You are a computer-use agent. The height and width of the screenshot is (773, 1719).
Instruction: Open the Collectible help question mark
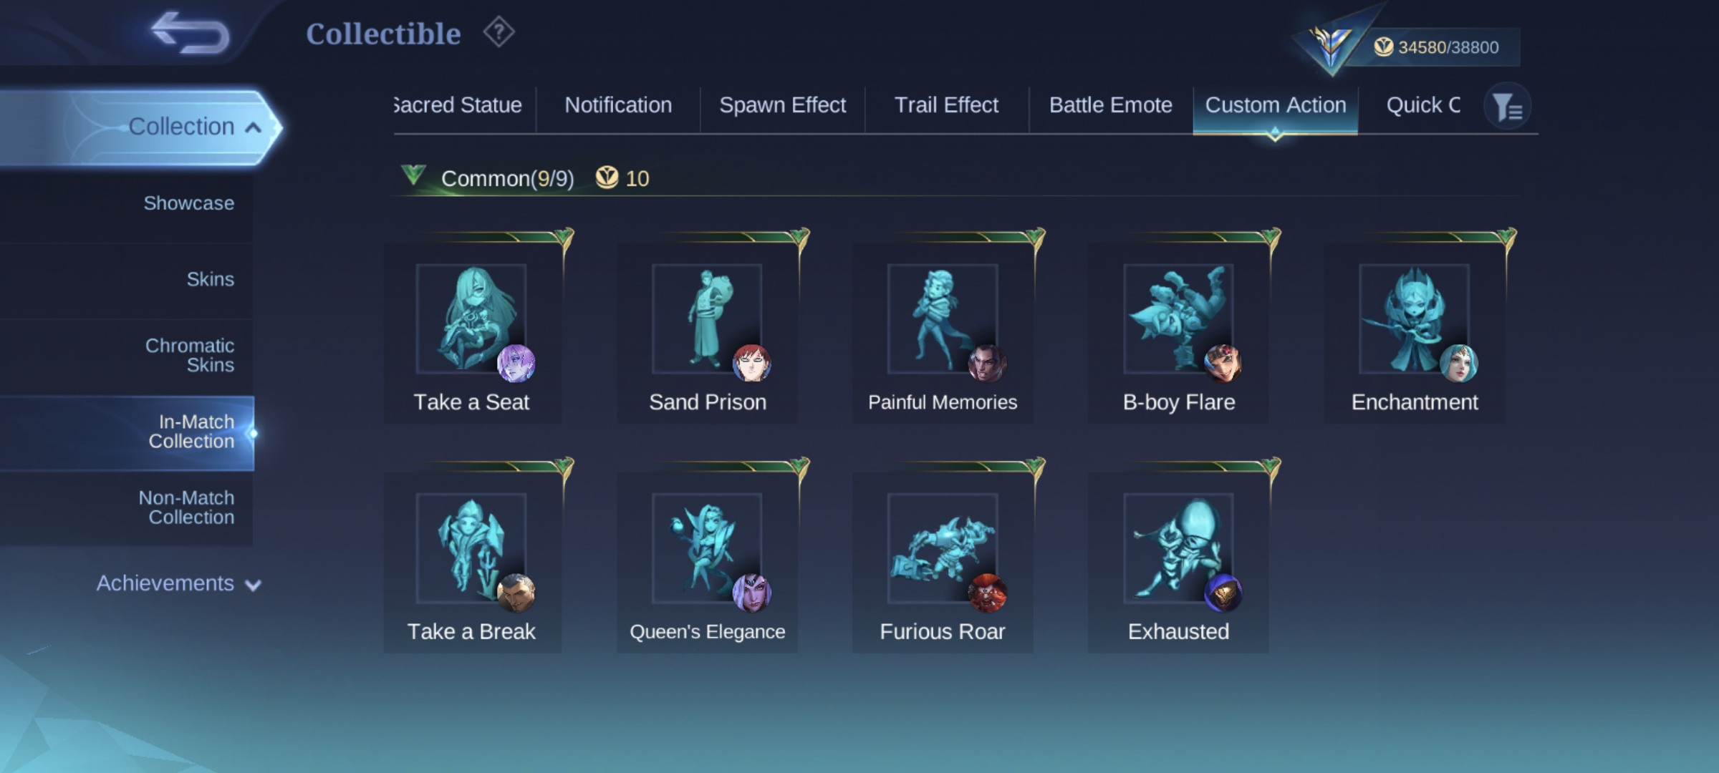coord(499,32)
